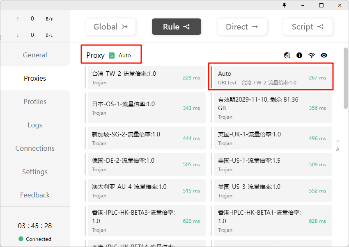View the Connections page

tap(35, 148)
